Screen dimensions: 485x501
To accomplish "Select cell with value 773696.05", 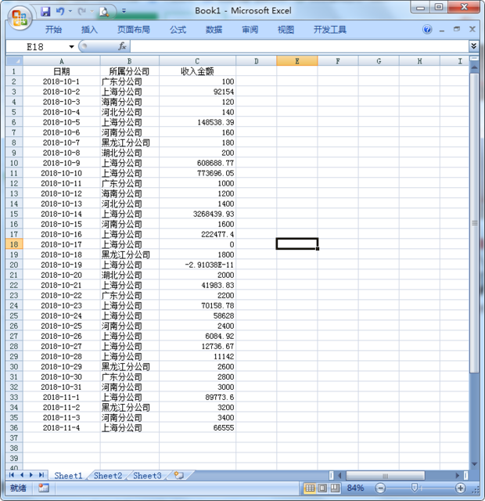I will tap(197, 173).
